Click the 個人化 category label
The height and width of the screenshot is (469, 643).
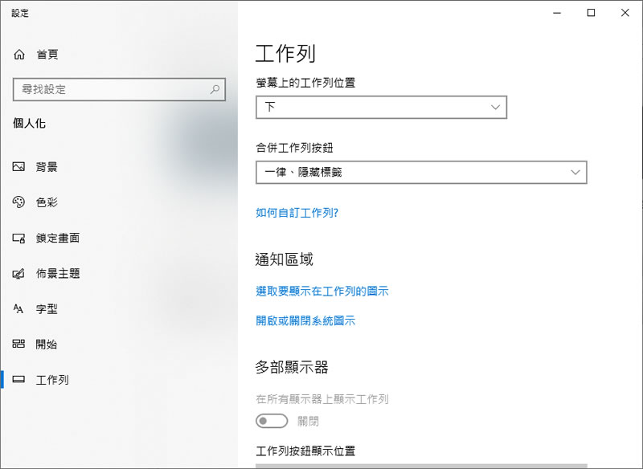(x=29, y=124)
